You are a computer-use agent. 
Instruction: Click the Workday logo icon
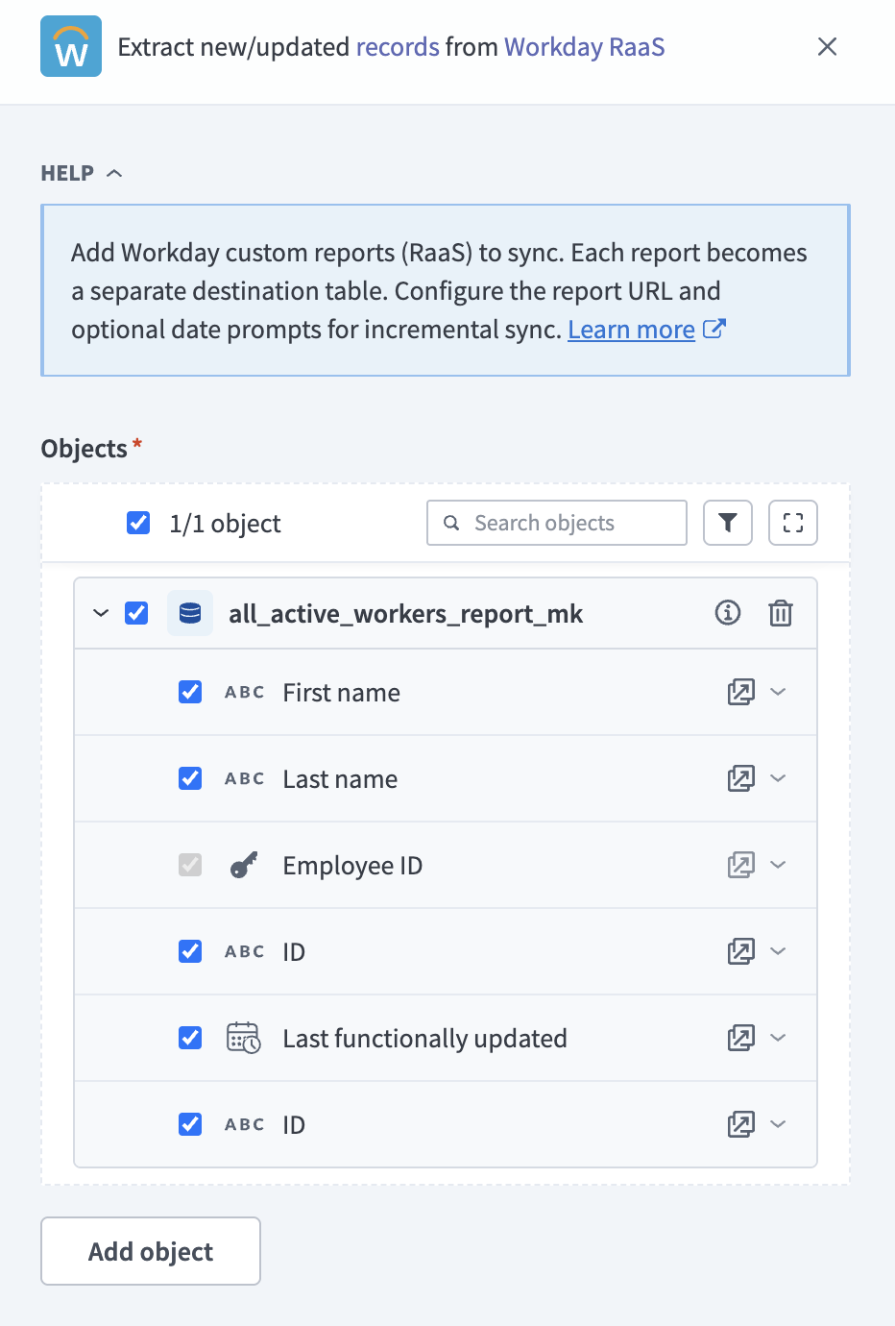pyautogui.click(x=71, y=46)
